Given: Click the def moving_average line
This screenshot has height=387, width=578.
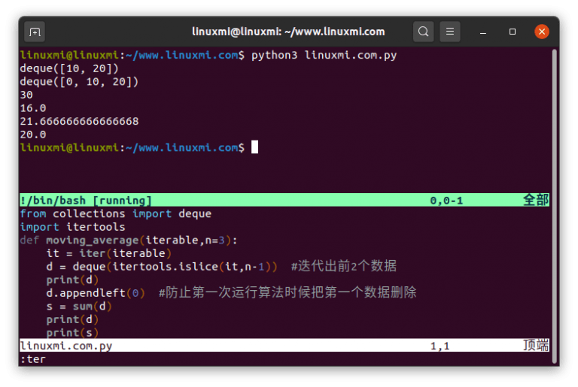Looking at the screenshot, I should pos(129,240).
